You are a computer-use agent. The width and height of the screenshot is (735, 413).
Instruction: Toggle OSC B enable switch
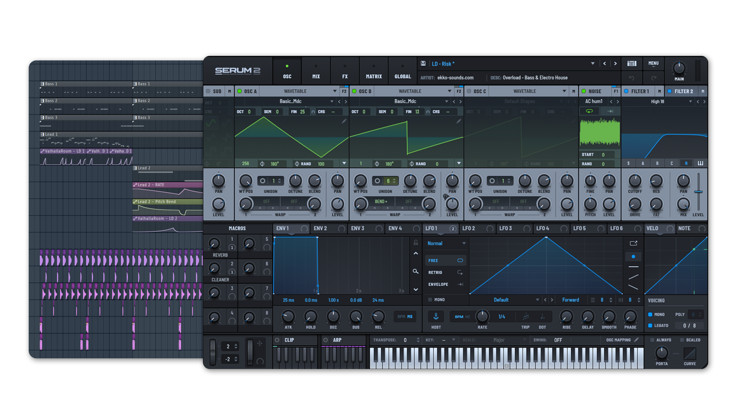coord(354,91)
